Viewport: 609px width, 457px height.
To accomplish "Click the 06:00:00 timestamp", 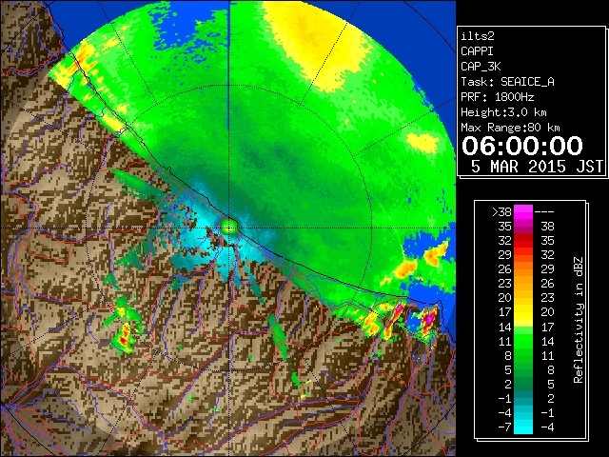I will point(522,146).
